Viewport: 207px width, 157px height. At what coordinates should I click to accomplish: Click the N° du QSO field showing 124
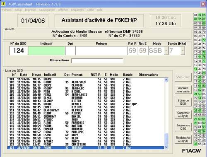coord(19,51)
